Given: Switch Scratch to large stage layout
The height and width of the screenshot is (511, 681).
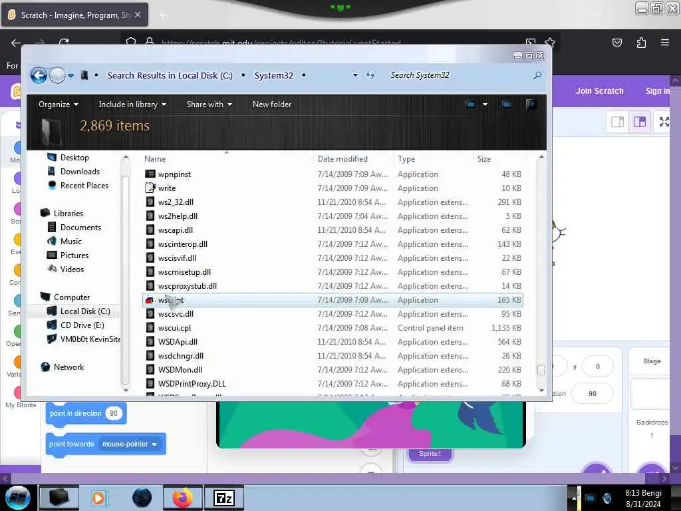Looking at the screenshot, I should coord(639,122).
